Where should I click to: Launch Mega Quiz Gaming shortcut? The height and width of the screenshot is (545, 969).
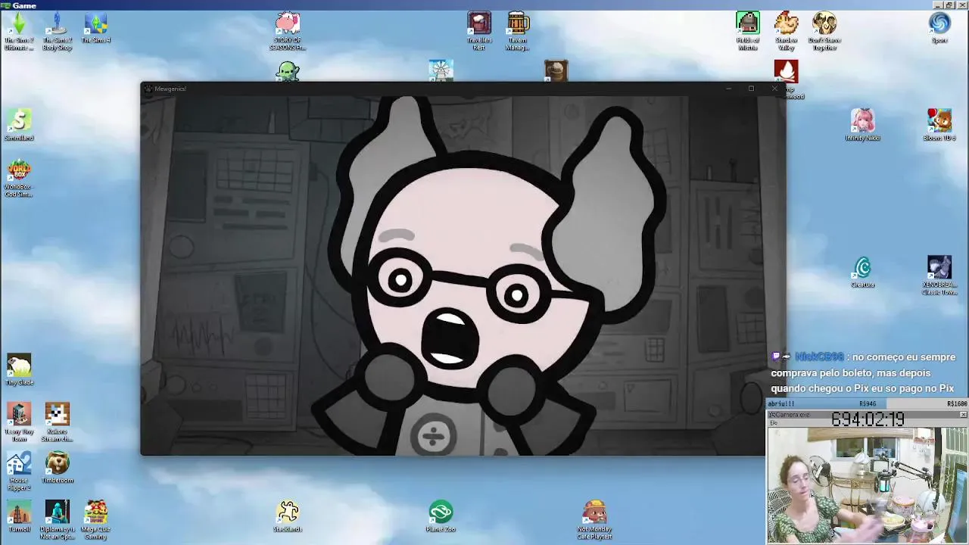coord(95,520)
